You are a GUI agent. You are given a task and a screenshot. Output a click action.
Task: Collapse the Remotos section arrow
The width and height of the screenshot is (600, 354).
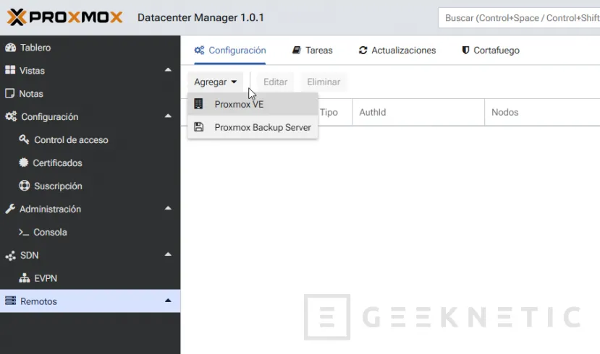click(168, 301)
